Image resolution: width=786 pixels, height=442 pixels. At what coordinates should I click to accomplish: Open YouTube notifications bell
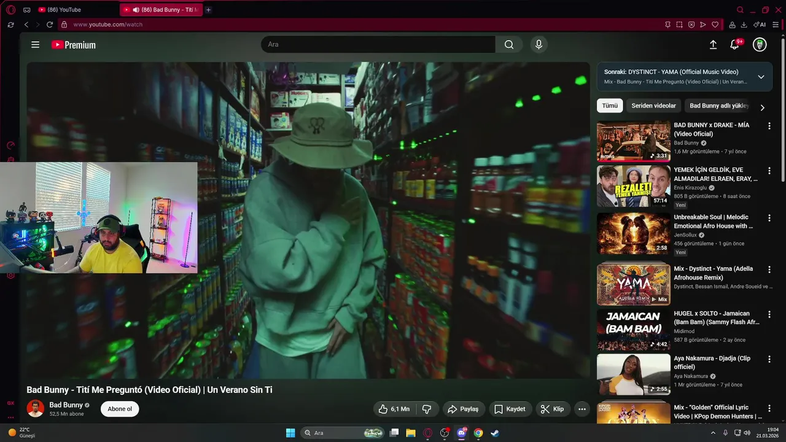[735, 45]
